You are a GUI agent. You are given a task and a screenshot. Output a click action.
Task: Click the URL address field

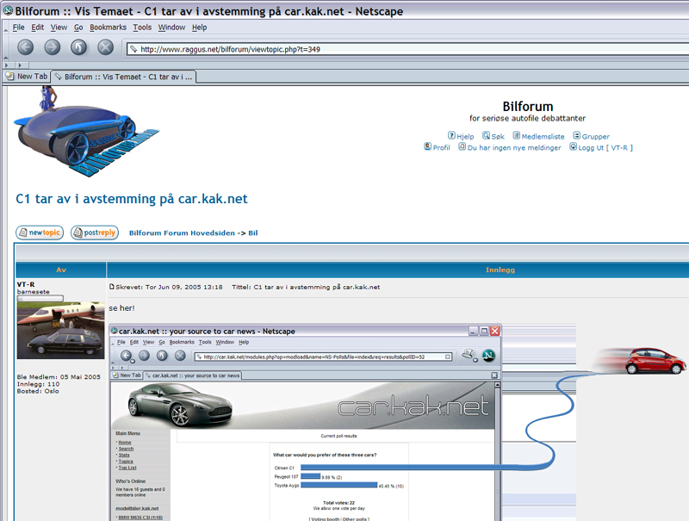click(408, 49)
